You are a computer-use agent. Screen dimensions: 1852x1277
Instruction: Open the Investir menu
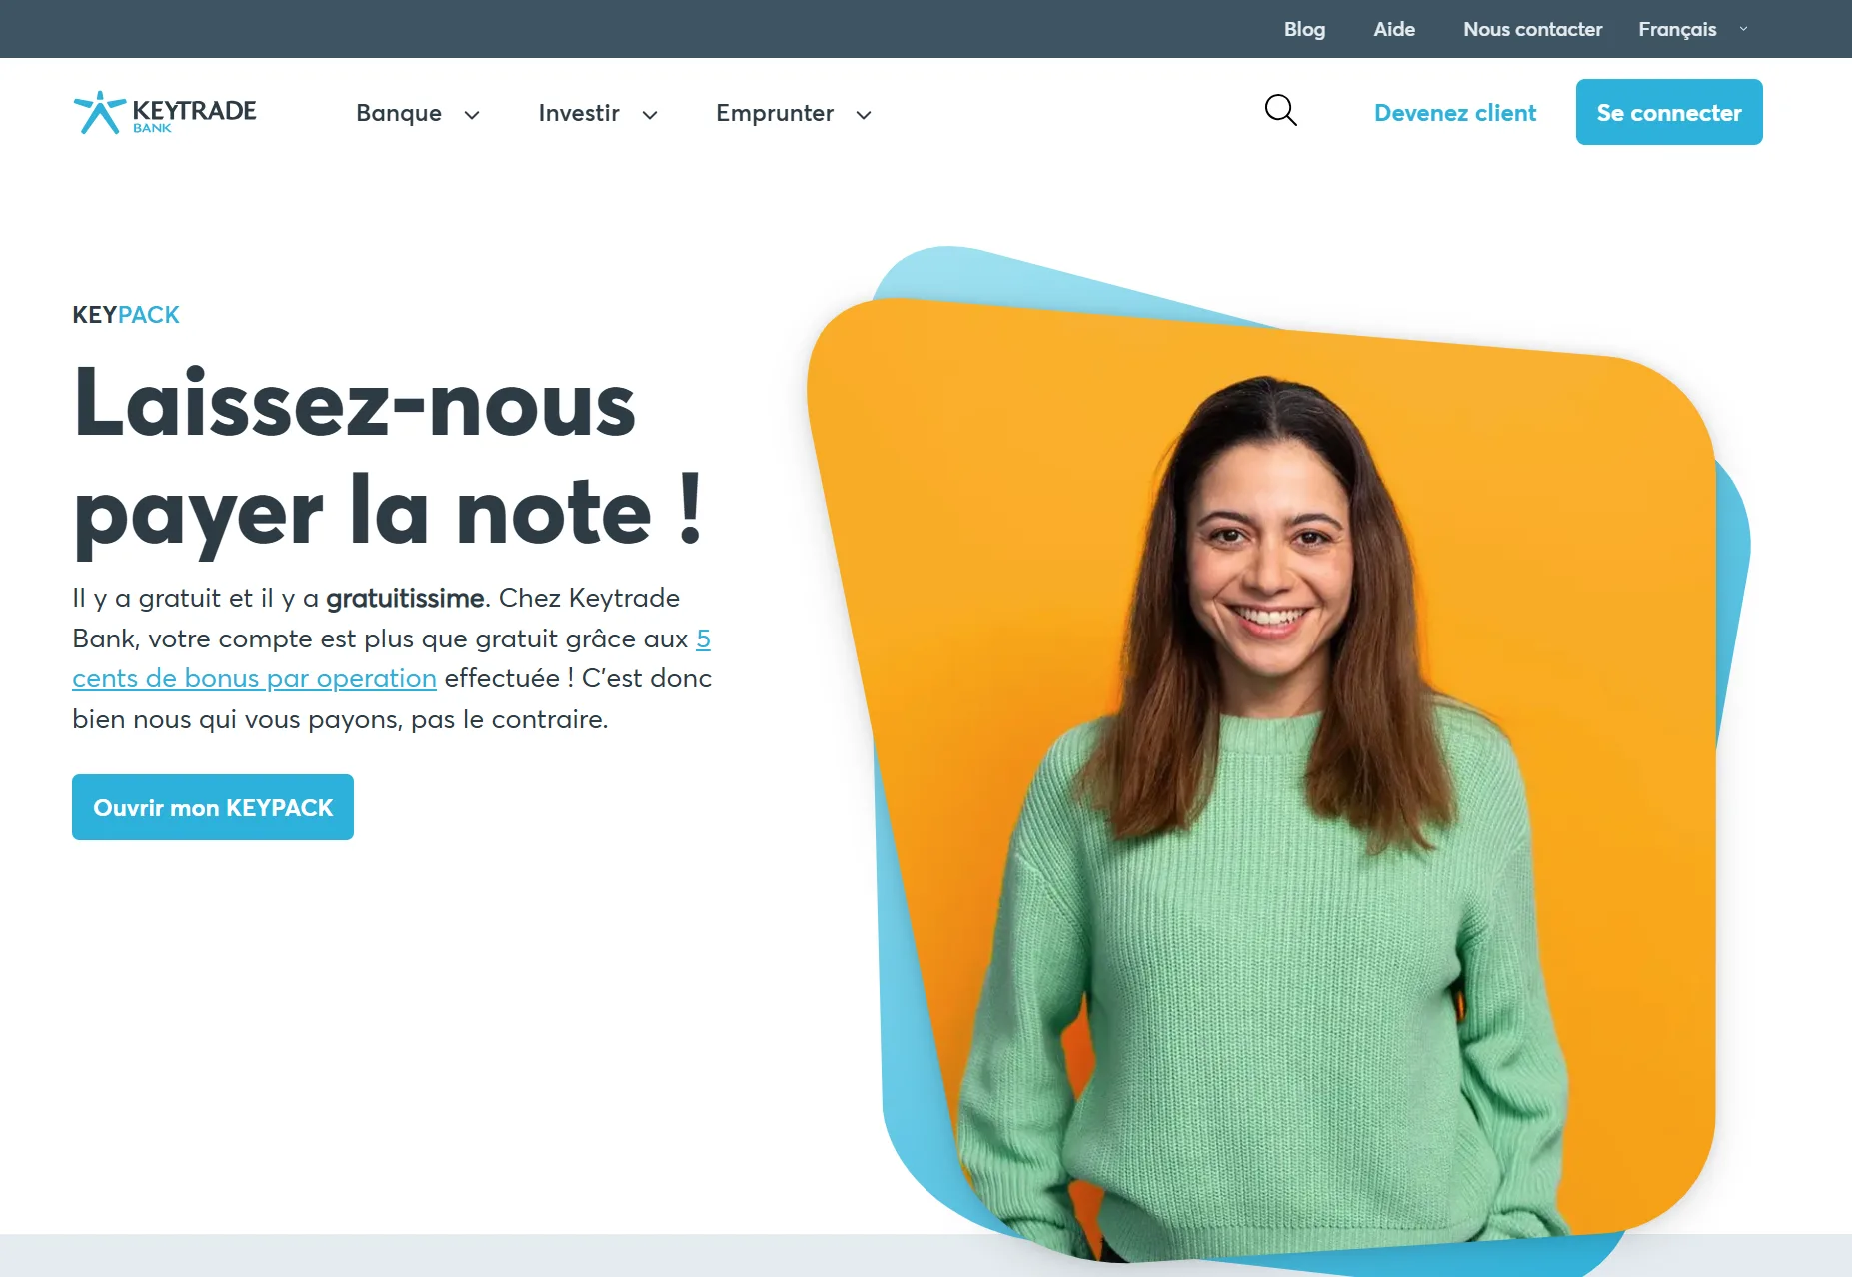coord(579,113)
